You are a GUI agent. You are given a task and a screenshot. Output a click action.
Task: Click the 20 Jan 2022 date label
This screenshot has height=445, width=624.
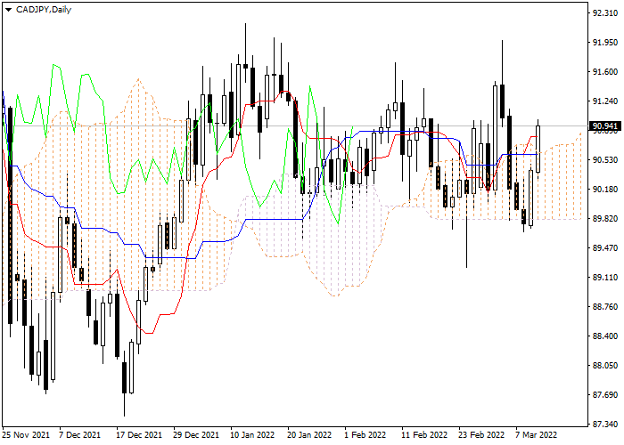tap(309, 434)
